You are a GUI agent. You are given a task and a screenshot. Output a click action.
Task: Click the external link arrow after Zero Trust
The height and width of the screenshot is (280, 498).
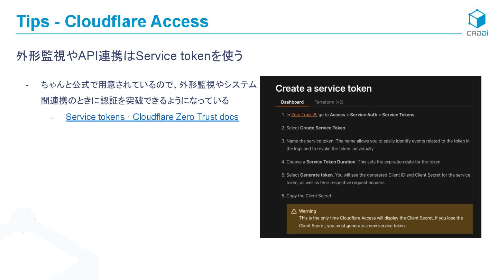pyautogui.click(x=314, y=115)
